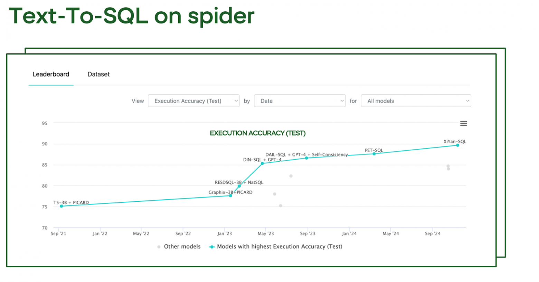Click the RESDSQL-3B + NatSQL data point

click(x=239, y=186)
